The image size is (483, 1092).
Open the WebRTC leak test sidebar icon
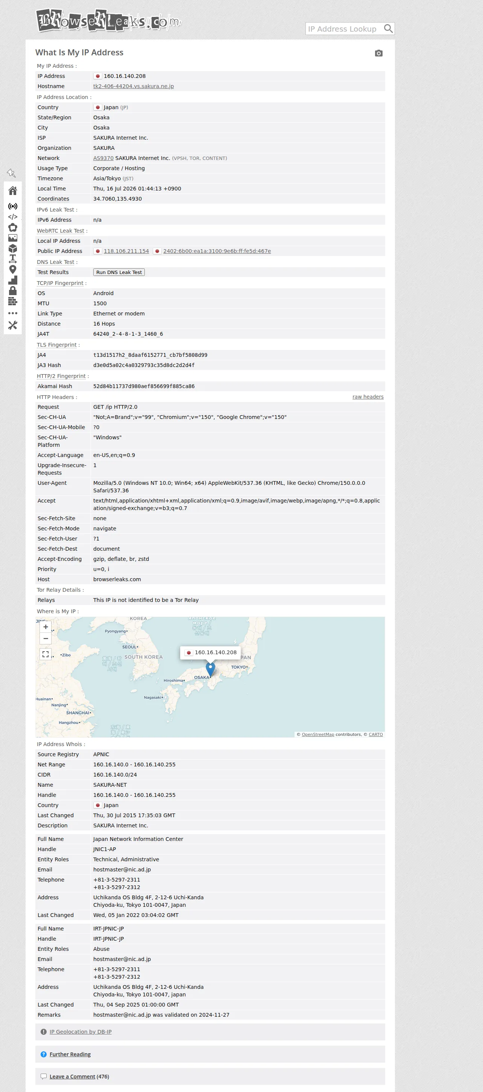13,227
